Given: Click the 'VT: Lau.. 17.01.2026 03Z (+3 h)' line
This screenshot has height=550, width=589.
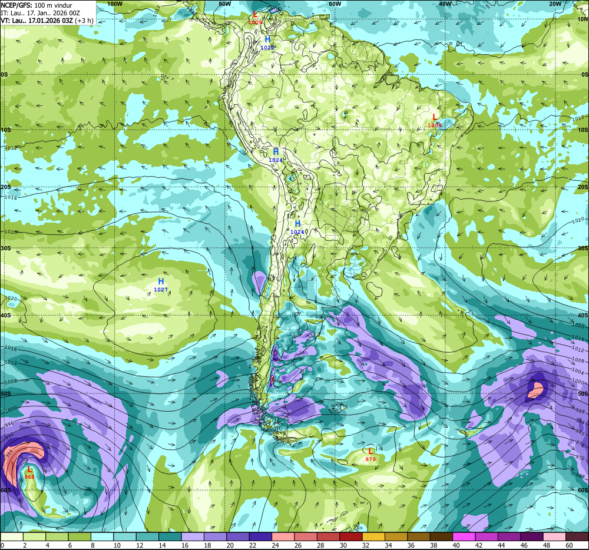Looking at the screenshot, I should 47,20.
